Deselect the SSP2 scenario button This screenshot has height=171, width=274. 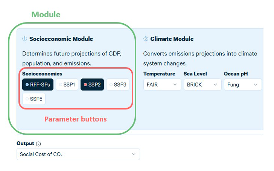pyautogui.click(x=92, y=85)
